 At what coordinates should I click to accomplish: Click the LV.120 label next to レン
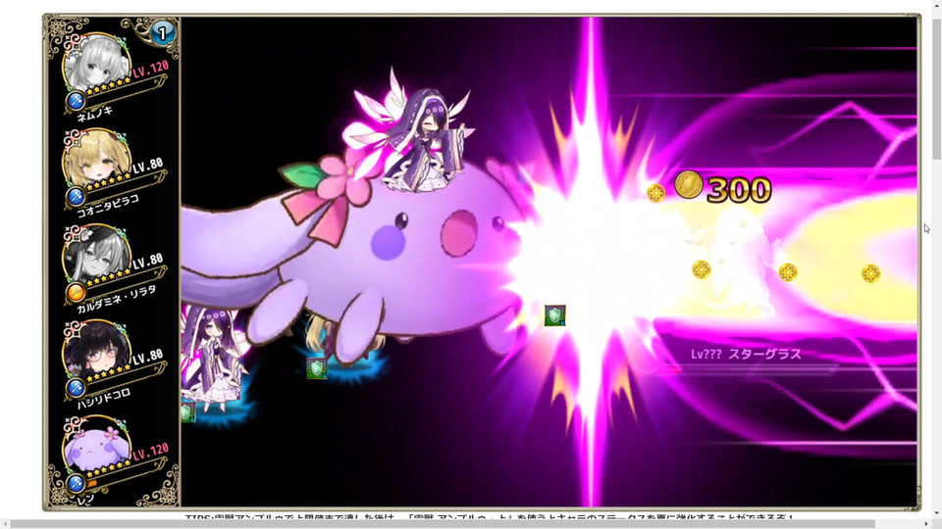(150, 453)
